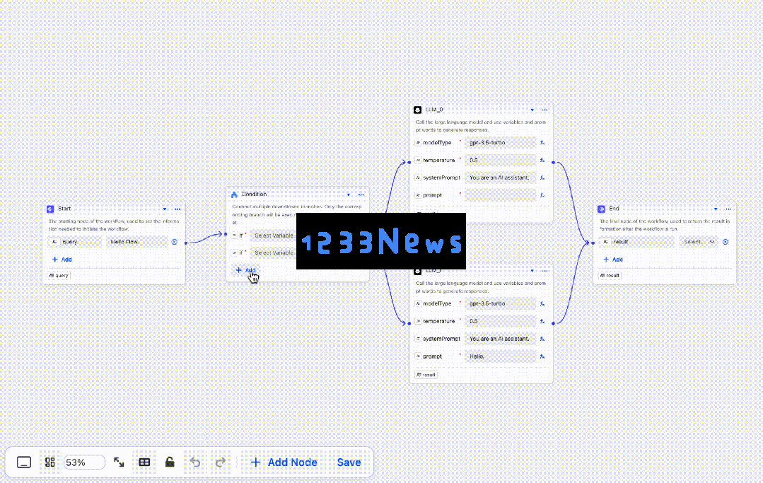Redo the last action
Viewport: 763px width, 483px height.
(x=221, y=462)
